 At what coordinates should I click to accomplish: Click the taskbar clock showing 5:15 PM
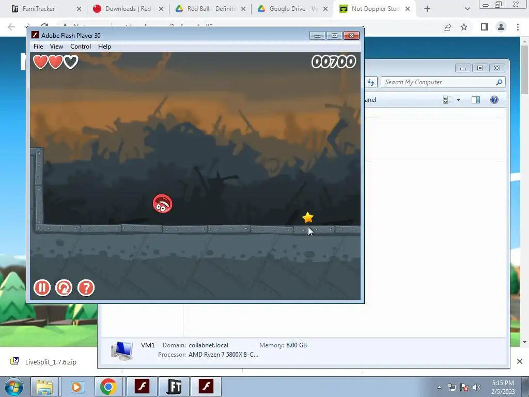[503, 387]
